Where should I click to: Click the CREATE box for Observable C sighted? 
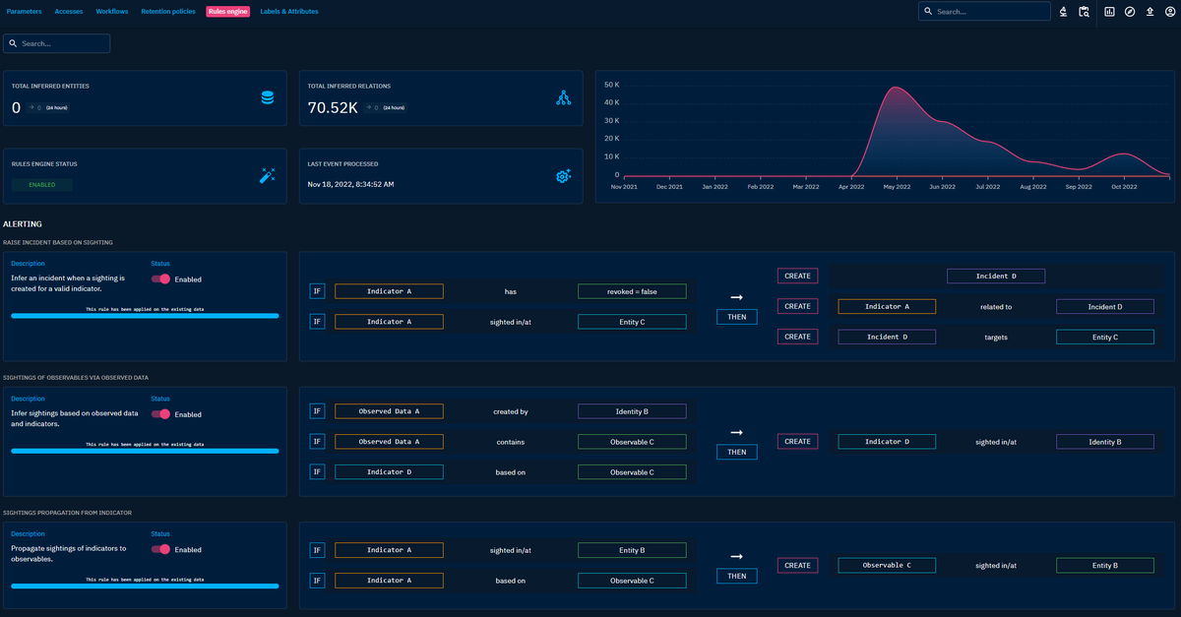(x=797, y=565)
